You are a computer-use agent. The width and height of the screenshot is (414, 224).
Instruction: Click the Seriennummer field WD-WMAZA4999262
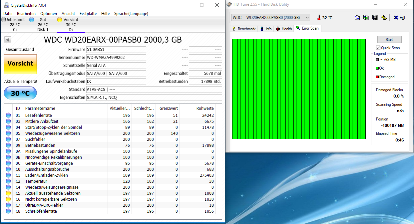click(x=116, y=58)
